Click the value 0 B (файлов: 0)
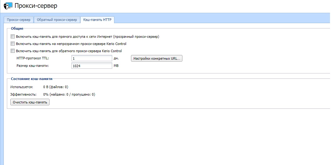This screenshot has height=165, width=335. click(x=55, y=87)
